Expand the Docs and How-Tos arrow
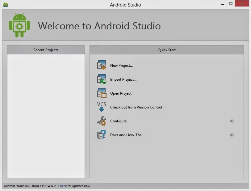 click(x=232, y=135)
